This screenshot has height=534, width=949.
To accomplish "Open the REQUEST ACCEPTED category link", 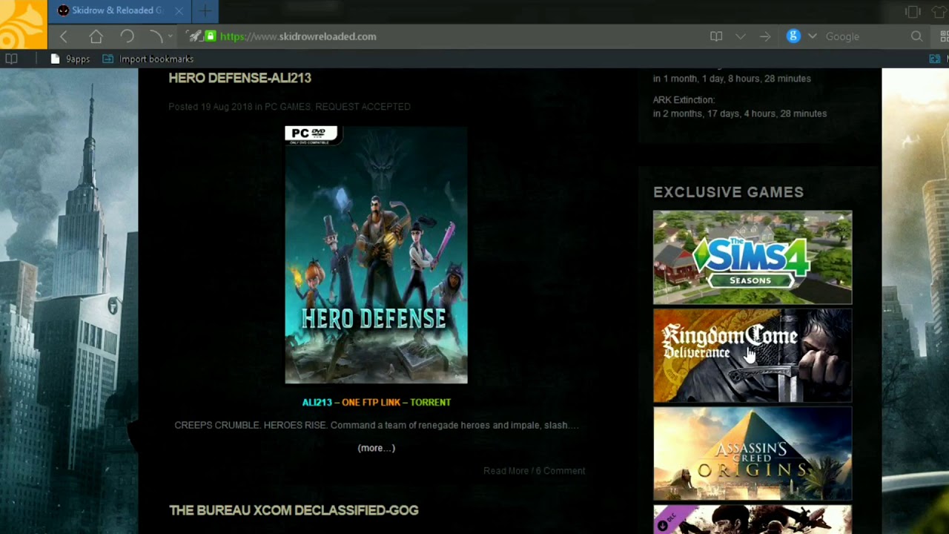I will pos(363,107).
